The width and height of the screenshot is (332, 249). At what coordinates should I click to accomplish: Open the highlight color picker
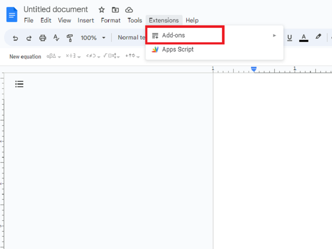tap(318, 37)
